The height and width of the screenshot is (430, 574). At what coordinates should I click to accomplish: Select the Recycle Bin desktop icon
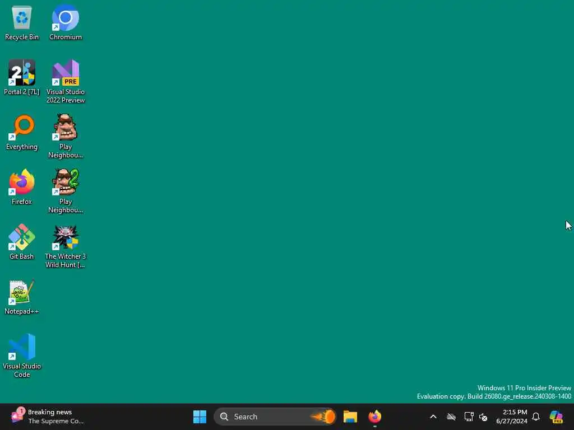(22, 23)
